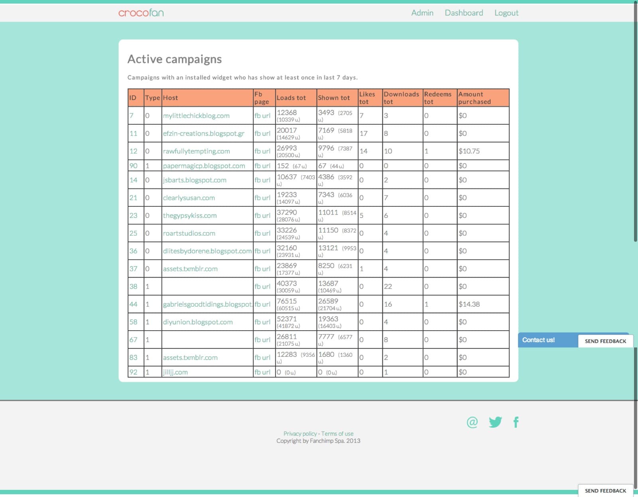Open the Twitter bird icon

[x=495, y=422]
